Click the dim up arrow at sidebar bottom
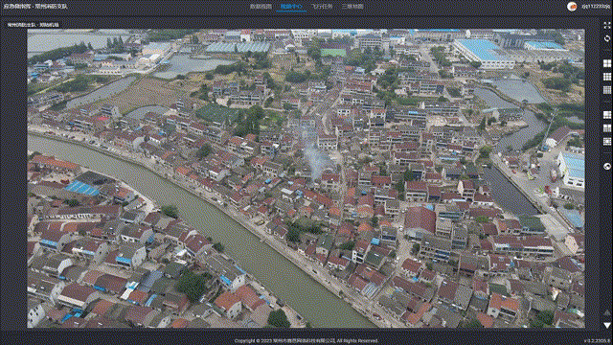This screenshot has width=613, height=345. coord(606,313)
